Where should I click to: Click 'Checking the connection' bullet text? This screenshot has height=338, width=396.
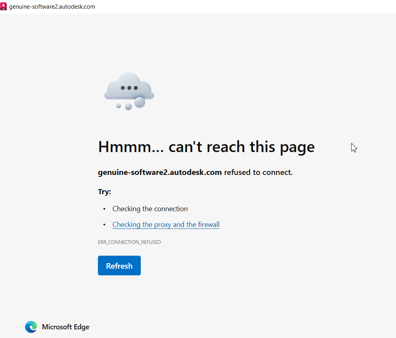(x=150, y=209)
